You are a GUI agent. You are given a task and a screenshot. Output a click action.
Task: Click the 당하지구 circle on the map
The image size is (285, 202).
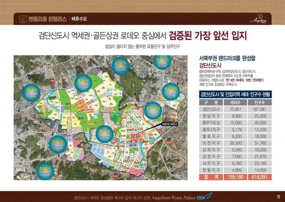(58, 145)
